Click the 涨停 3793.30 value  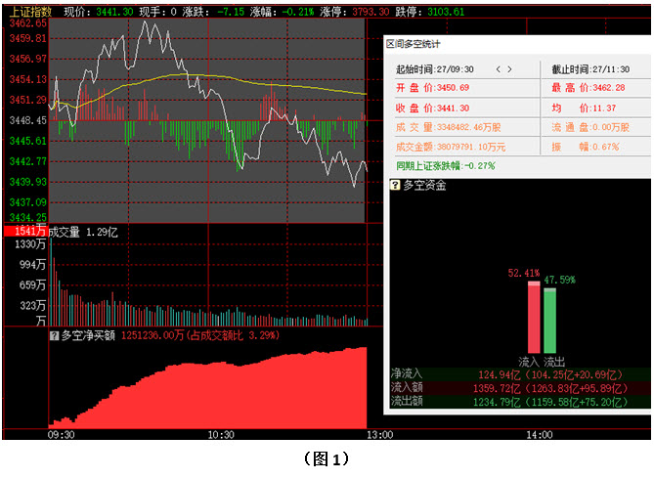pyautogui.click(x=371, y=12)
